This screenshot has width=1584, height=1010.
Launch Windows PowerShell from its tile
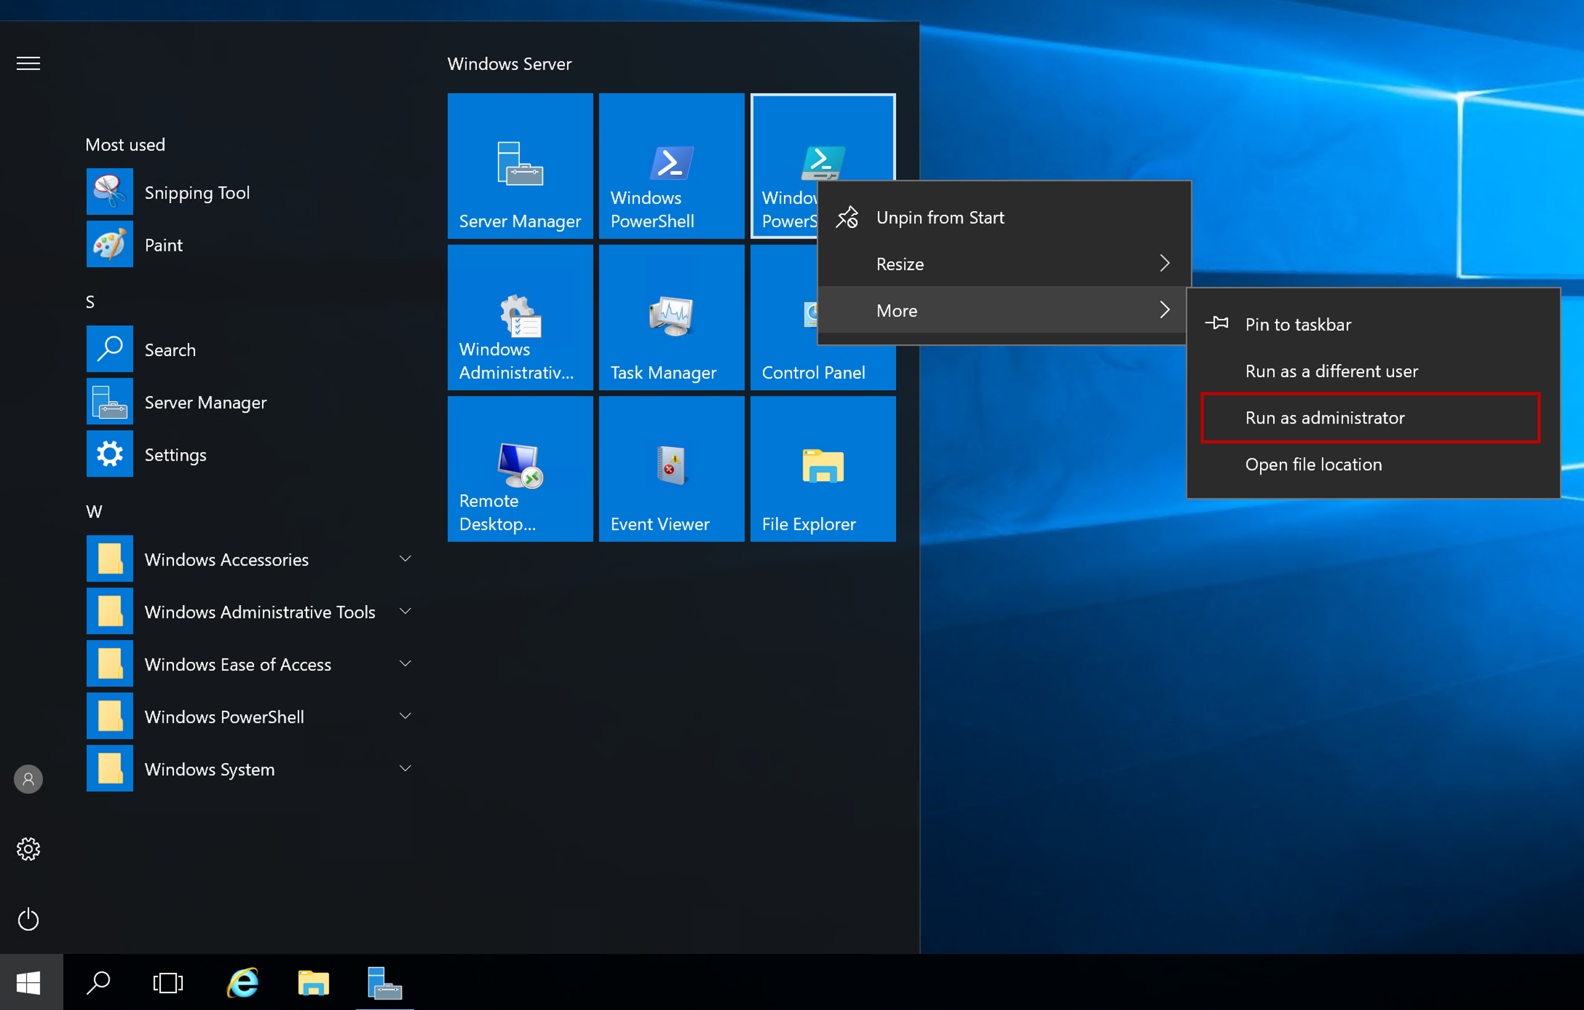(x=671, y=166)
